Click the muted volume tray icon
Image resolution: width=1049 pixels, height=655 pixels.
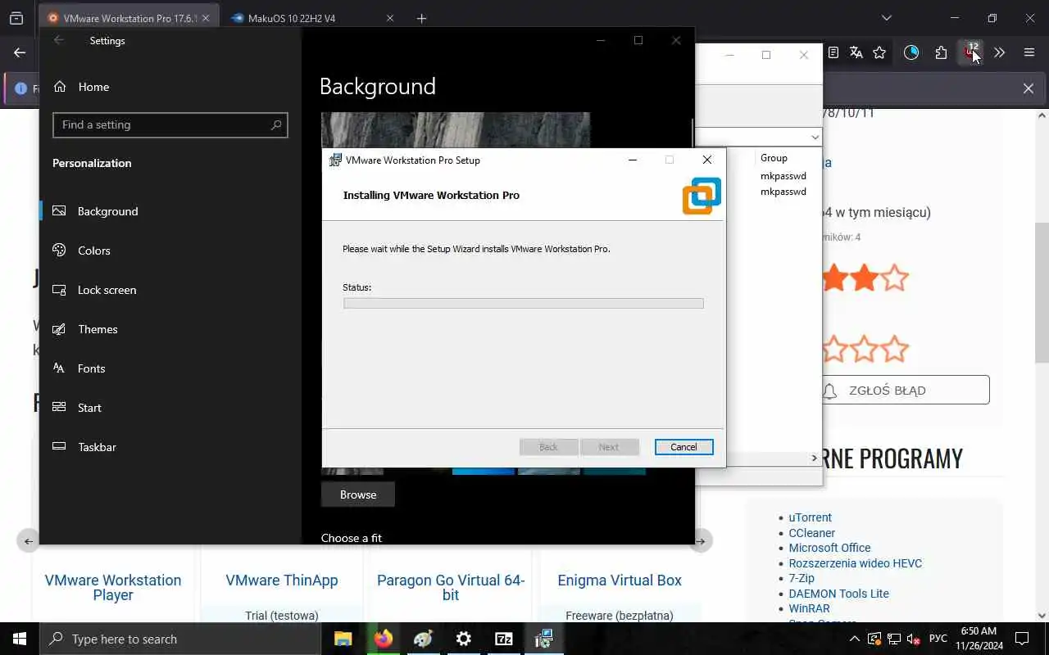912,639
